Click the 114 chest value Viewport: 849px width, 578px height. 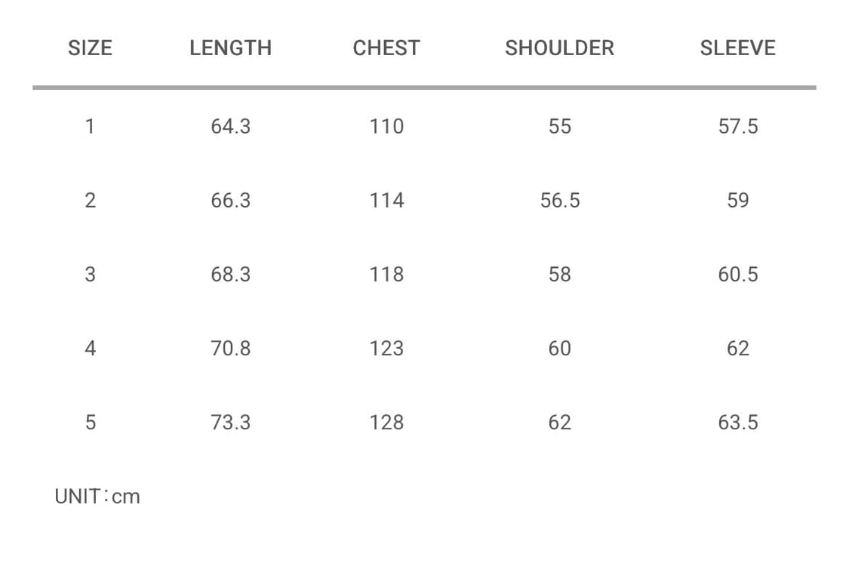[x=386, y=200]
